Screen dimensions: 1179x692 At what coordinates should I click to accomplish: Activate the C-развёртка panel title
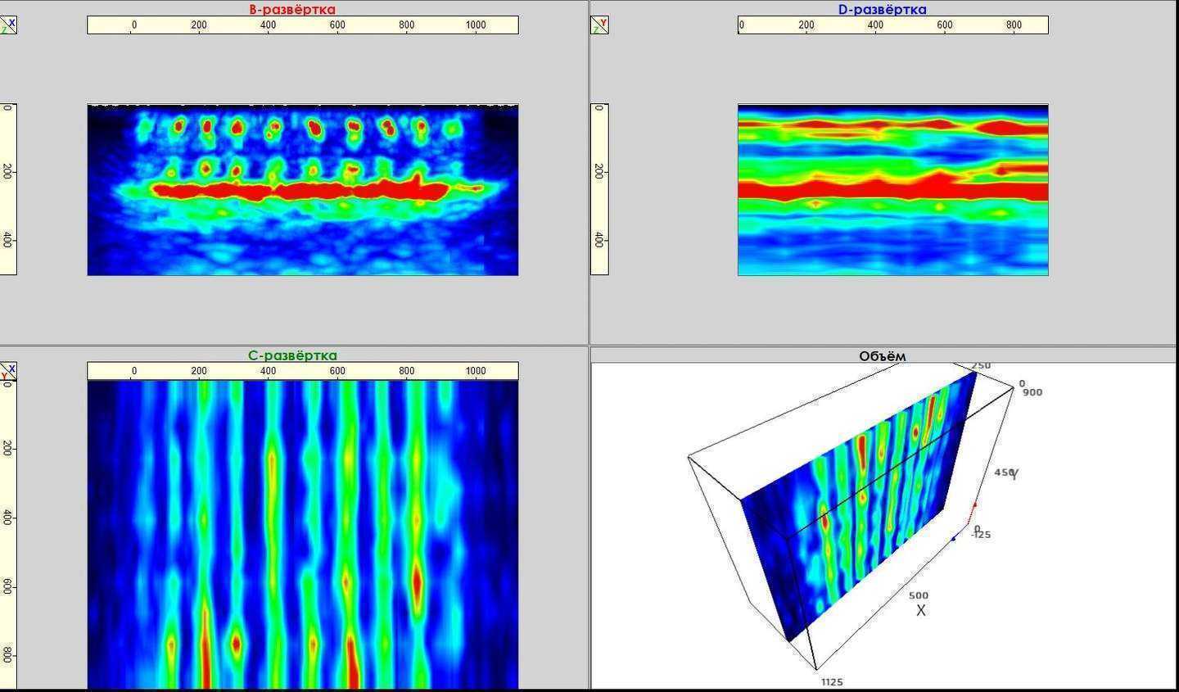point(292,355)
